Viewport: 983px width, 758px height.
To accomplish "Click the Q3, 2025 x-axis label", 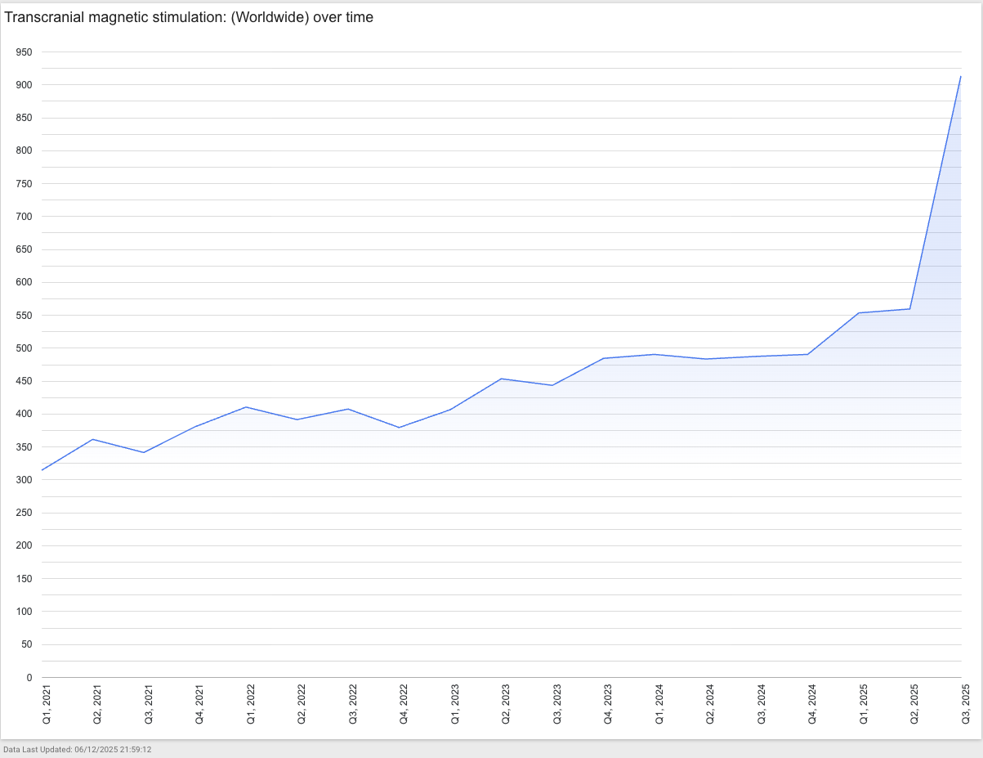I will coord(965,704).
